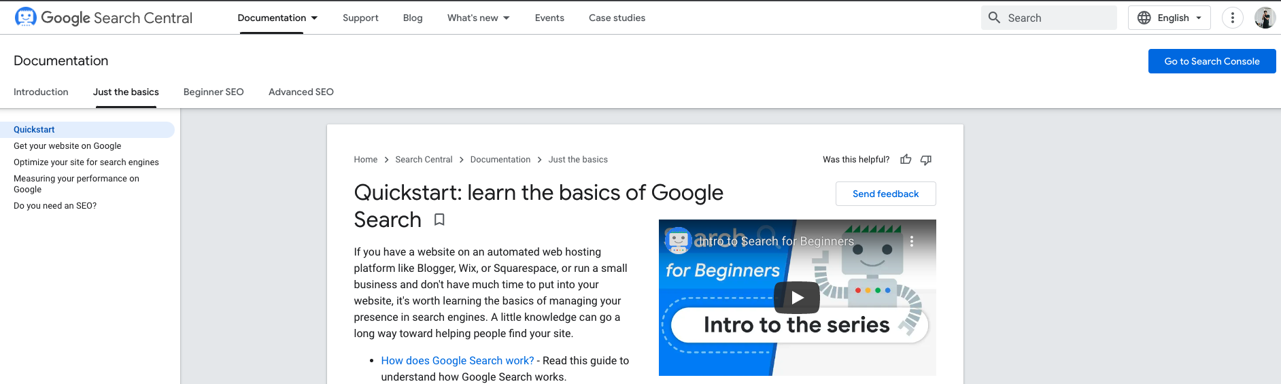Switch to the Beginner SEO tab

tap(213, 92)
